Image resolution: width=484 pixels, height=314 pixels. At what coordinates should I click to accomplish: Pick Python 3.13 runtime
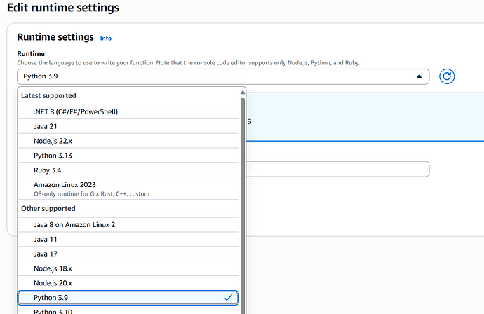128,156
